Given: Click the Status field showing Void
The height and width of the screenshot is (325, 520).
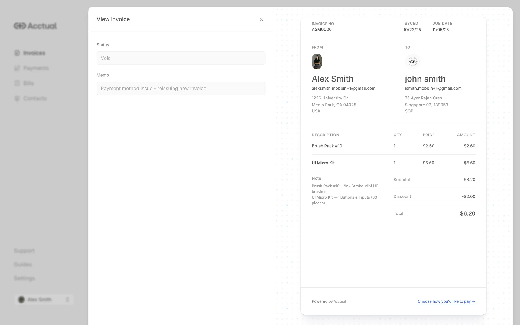Looking at the screenshot, I should click(181, 58).
